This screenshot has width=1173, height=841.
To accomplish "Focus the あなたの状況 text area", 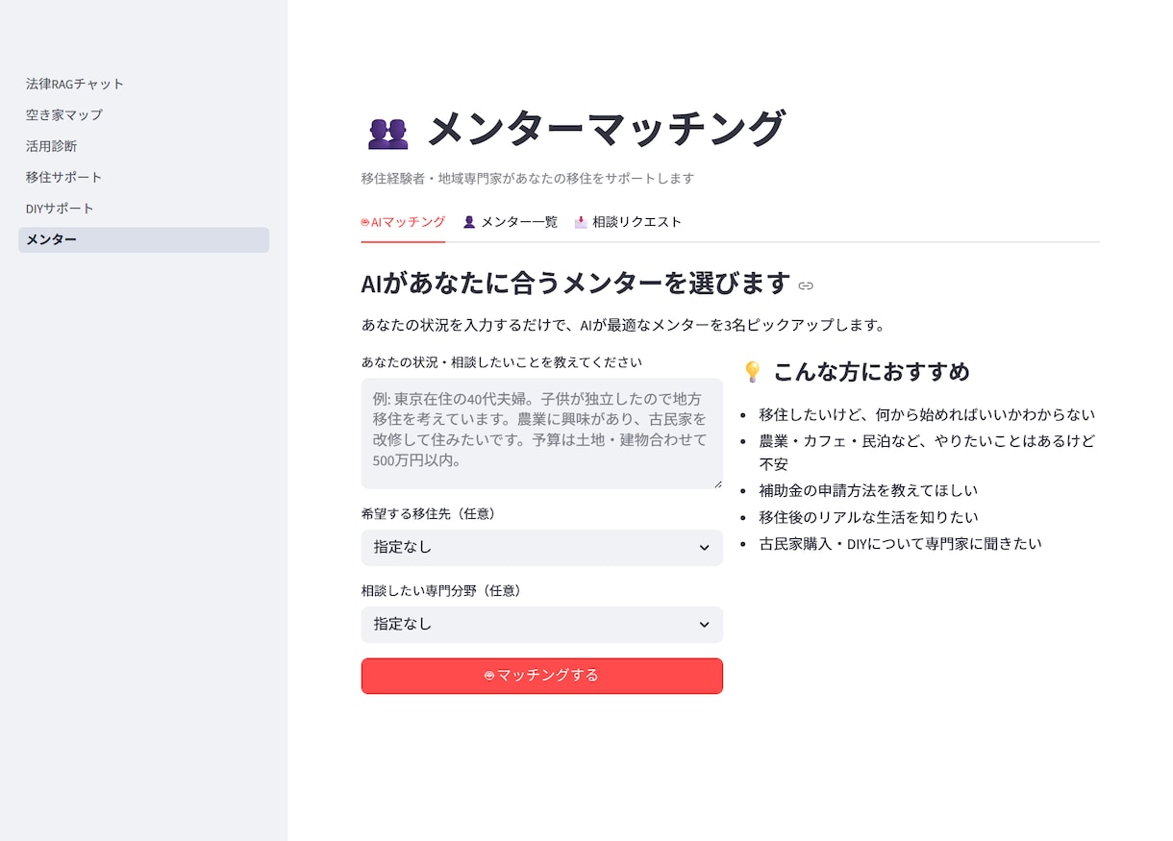I will (x=541, y=433).
